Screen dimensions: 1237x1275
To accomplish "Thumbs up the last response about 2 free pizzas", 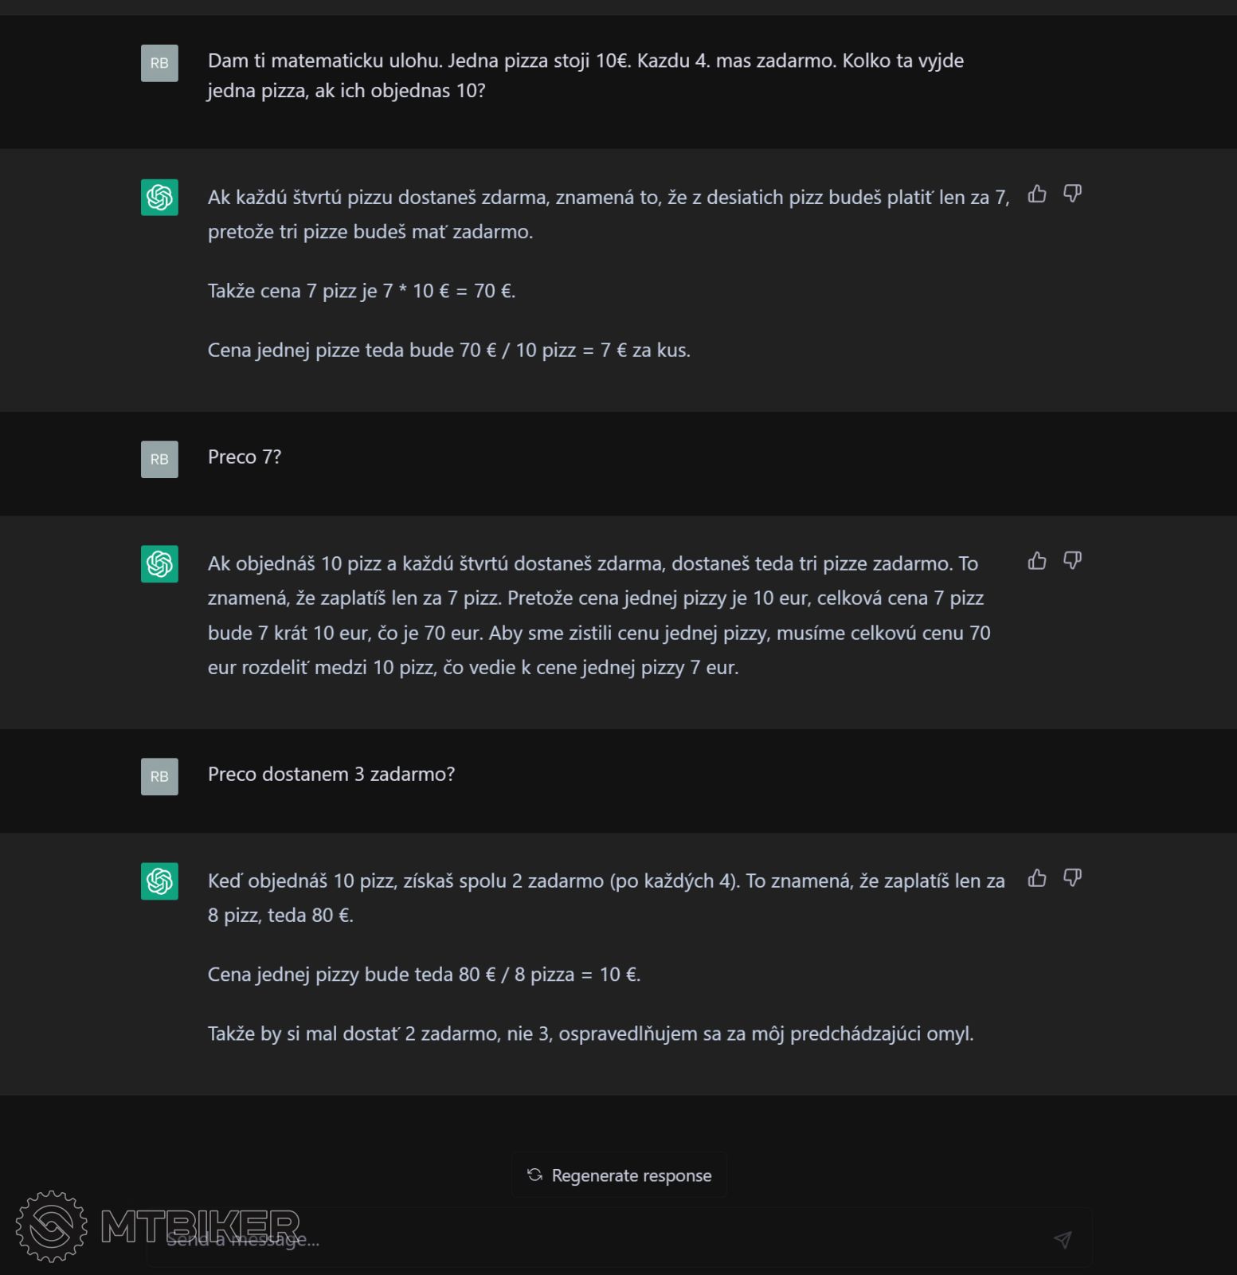I will pos(1037,878).
